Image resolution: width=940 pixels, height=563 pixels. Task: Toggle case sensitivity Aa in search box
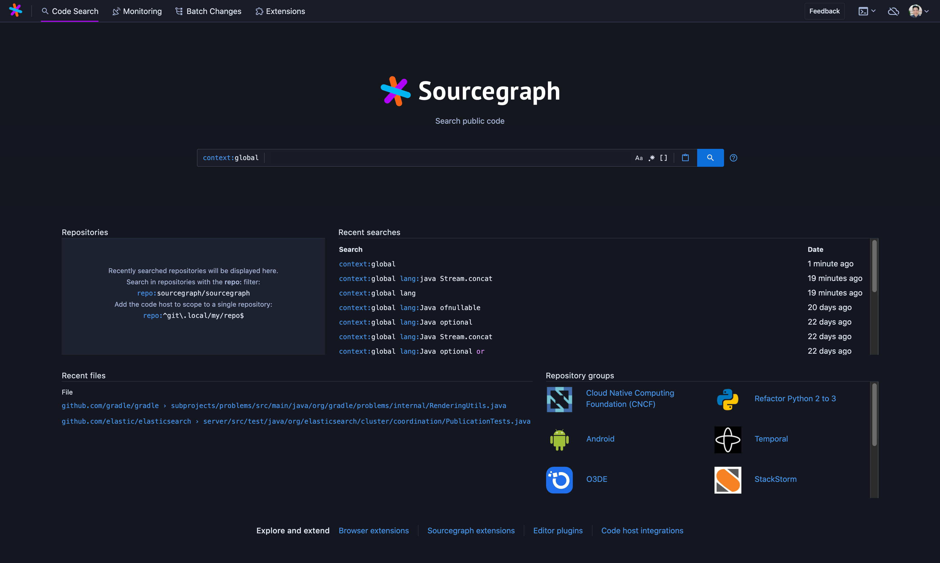[x=639, y=158]
